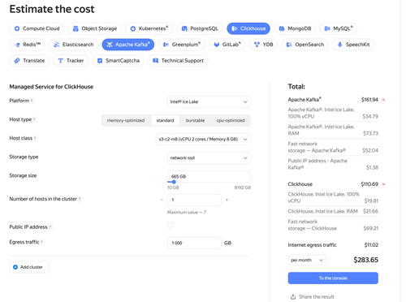Show help for Public IP address
The width and height of the screenshot is (406, 302).
click(x=50, y=227)
